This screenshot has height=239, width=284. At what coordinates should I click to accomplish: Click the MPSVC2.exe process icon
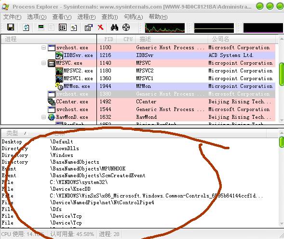[x=59, y=70]
